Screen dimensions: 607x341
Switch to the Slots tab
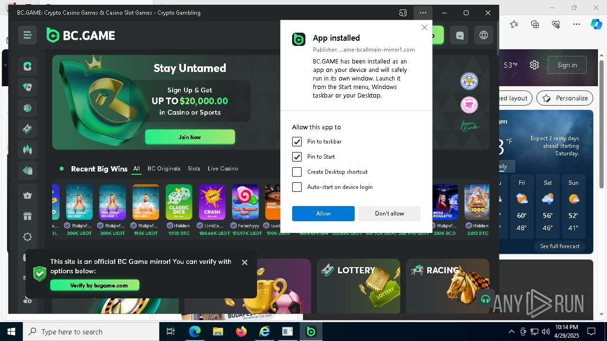194,169
